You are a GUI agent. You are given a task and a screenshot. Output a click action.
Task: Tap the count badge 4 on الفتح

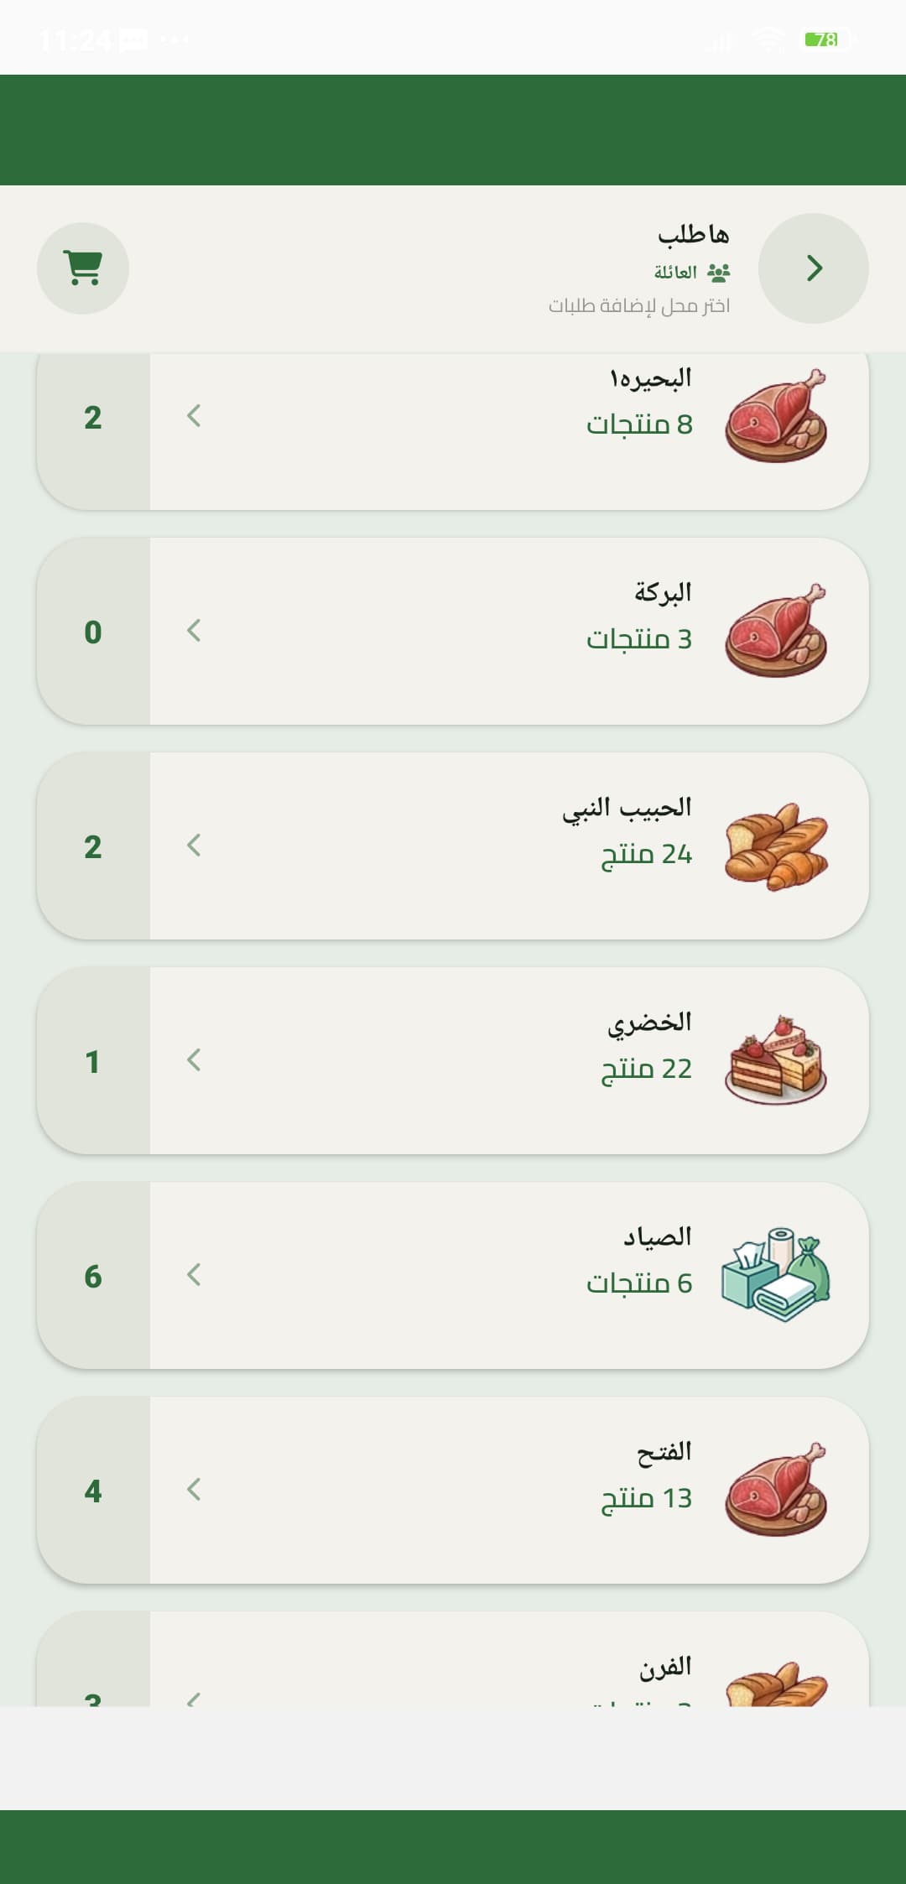click(x=93, y=1491)
